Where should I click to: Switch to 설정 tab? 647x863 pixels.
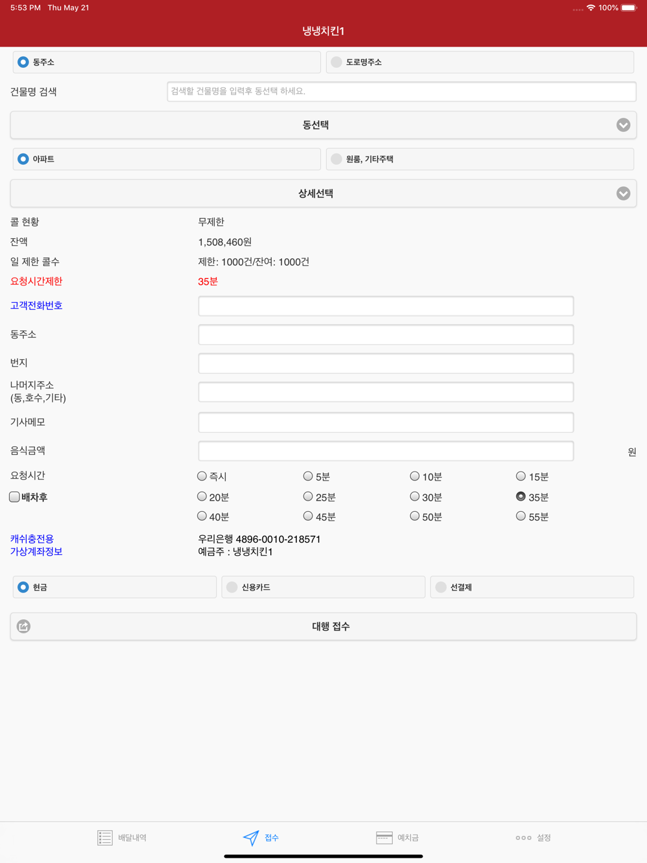pos(534,838)
